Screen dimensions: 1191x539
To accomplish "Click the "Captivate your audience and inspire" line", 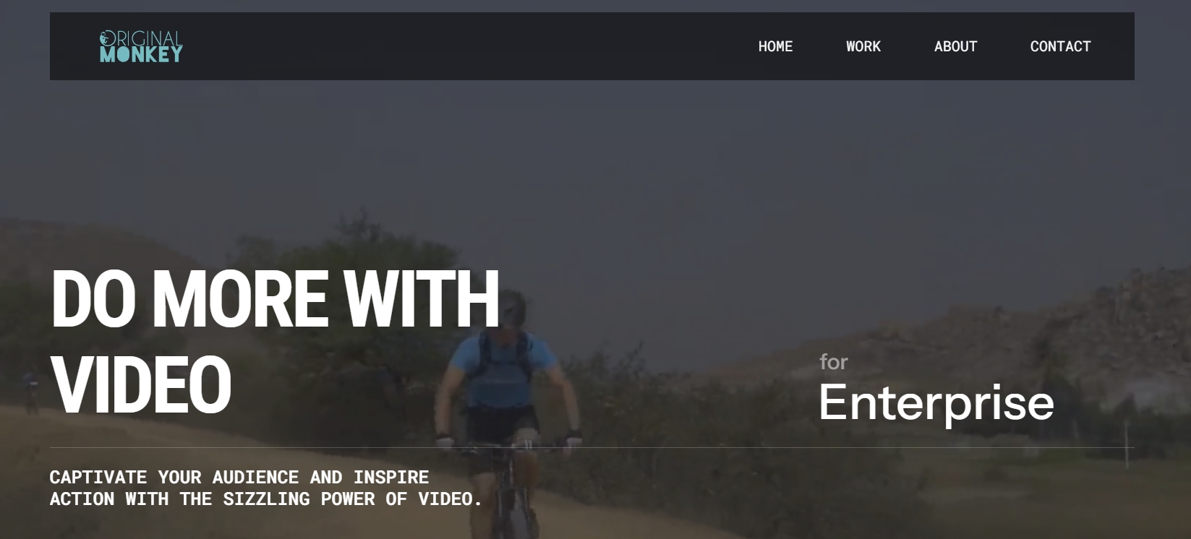I will coord(239,477).
